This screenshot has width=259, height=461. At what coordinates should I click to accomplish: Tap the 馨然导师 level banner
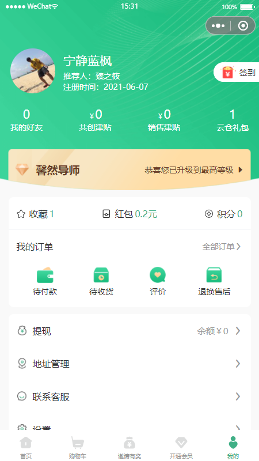[x=129, y=169]
